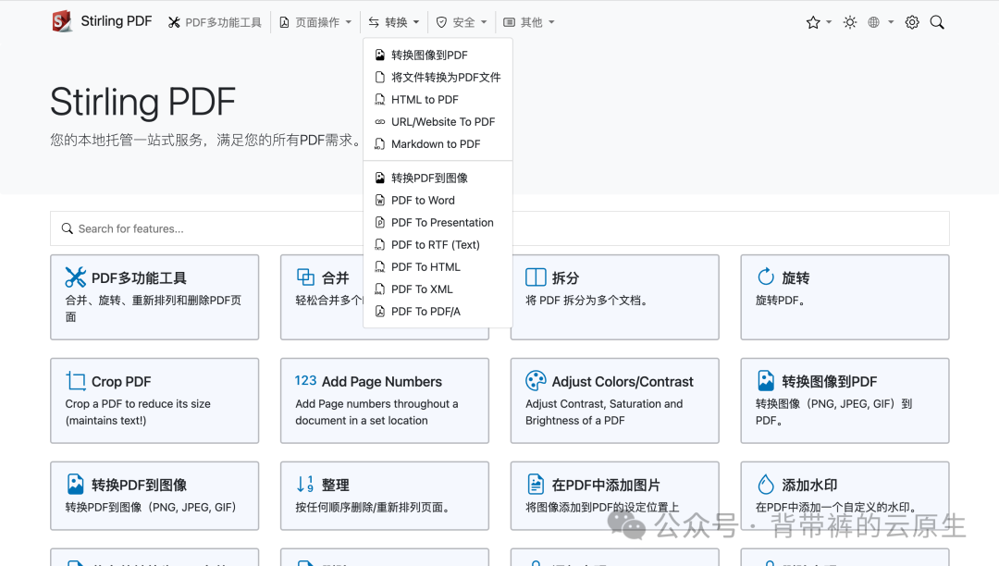Image resolution: width=999 pixels, height=566 pixels.
Task: Click the HTML file icon beside PDF To HTML
Action: [380, 266]
